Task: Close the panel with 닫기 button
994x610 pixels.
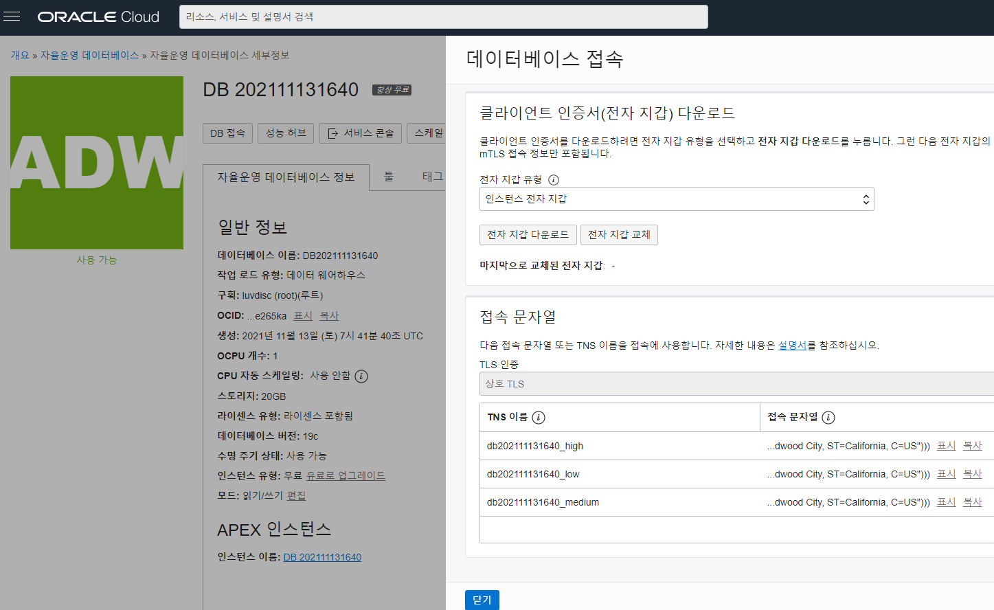Action: coord(482,600)
